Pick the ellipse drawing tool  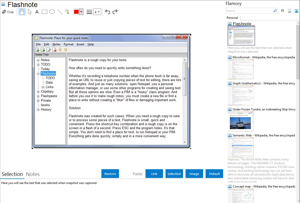tap(52, 12)
